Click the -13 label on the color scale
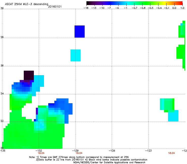187x164 pixels. pyautogui.click(x=94, y=8)
